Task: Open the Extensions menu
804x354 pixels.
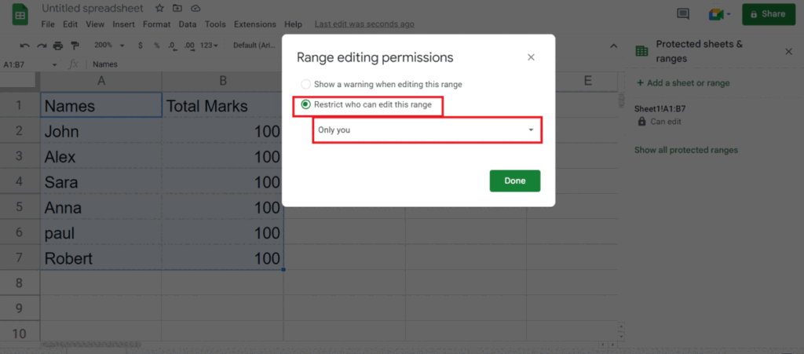Action: click(x=255, y=24)
